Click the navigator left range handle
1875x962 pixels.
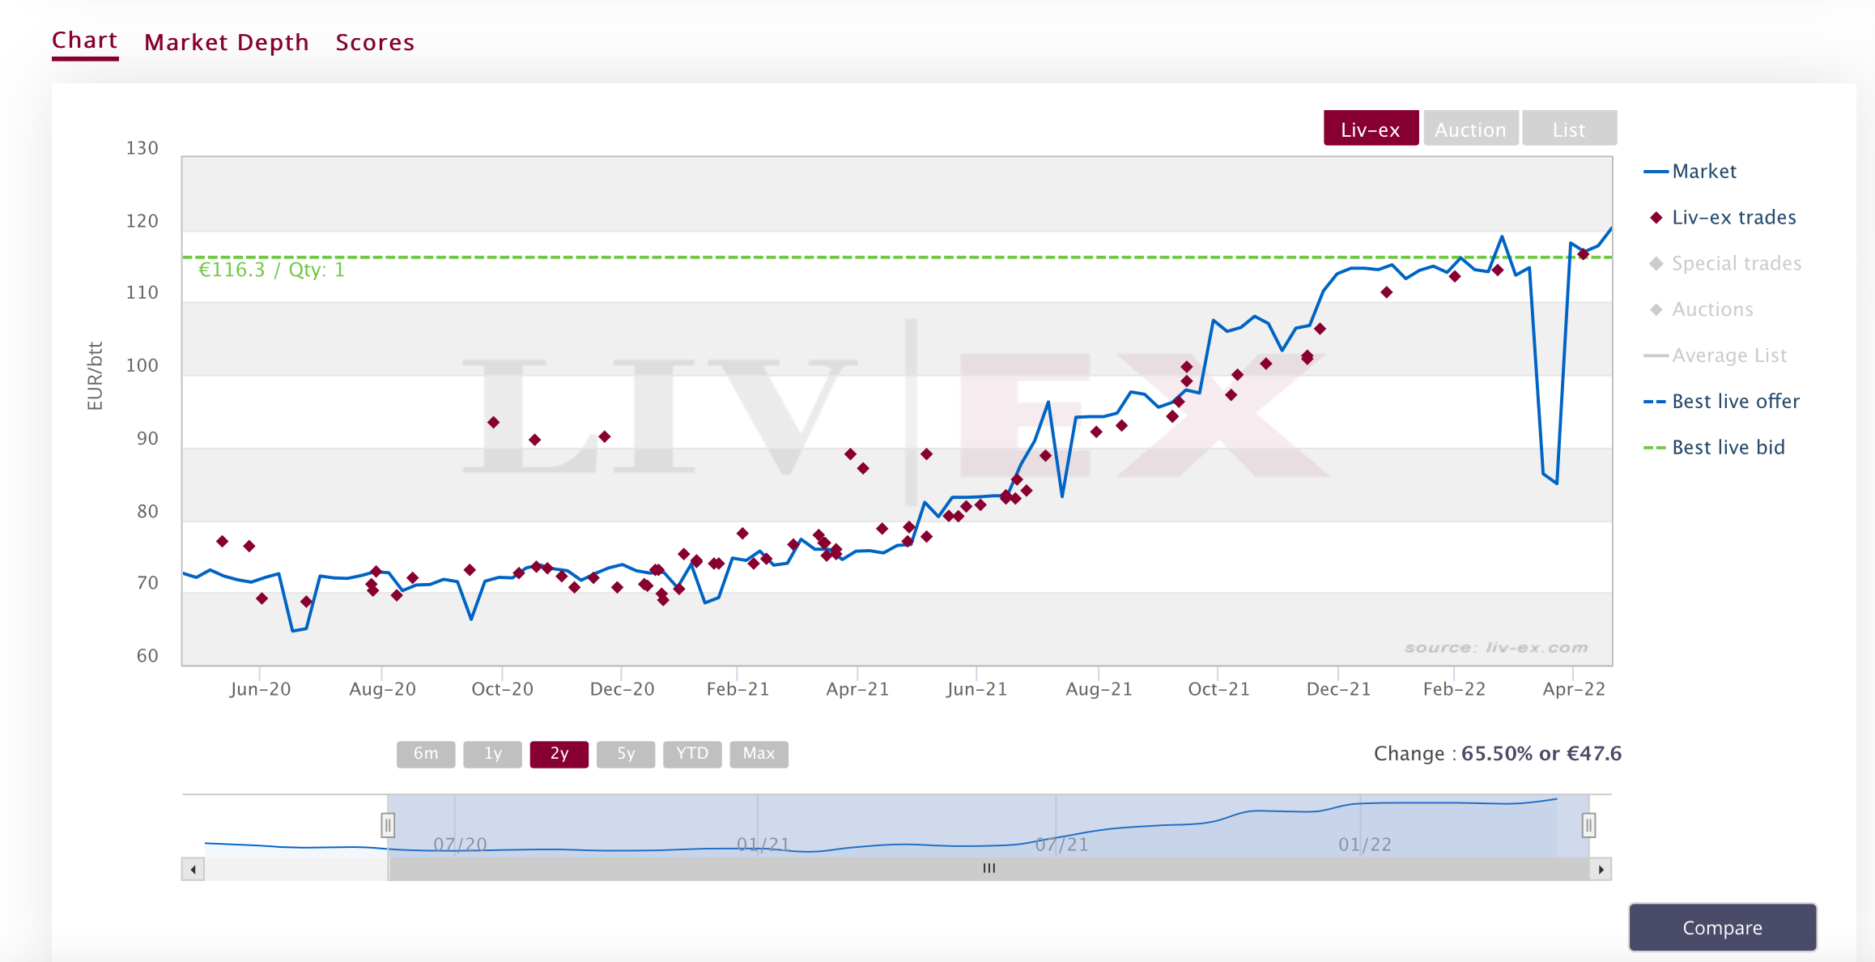point(388,825)
